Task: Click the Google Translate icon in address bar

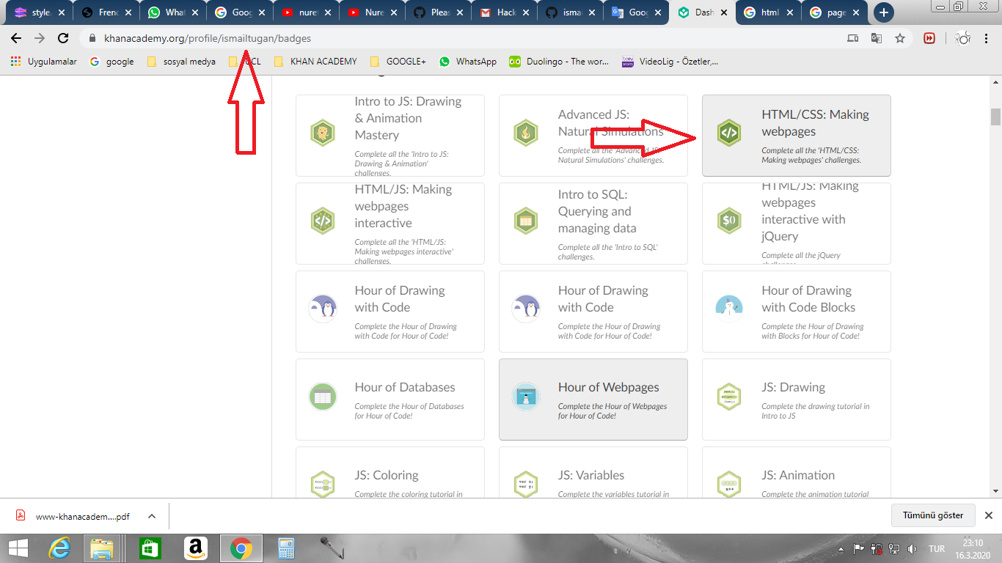Action: [x=876, y=38]
